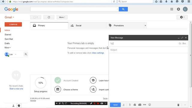Switch to the Promotions tab
192x108 pixels.
[x=125, y=25]
